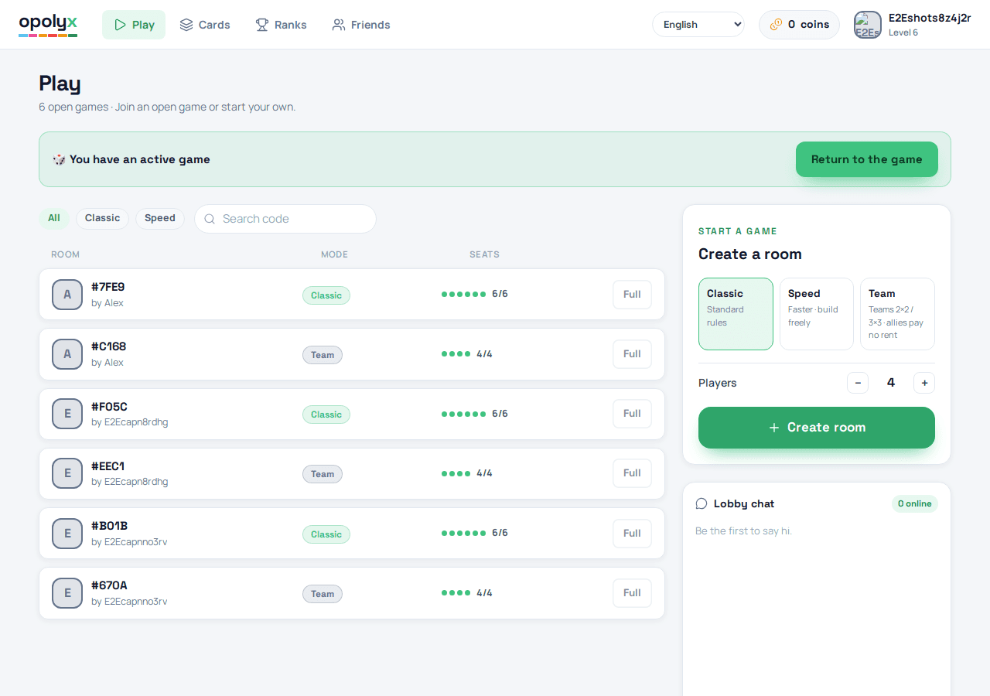Click Full button for room #7FE9

coord(632,295)
